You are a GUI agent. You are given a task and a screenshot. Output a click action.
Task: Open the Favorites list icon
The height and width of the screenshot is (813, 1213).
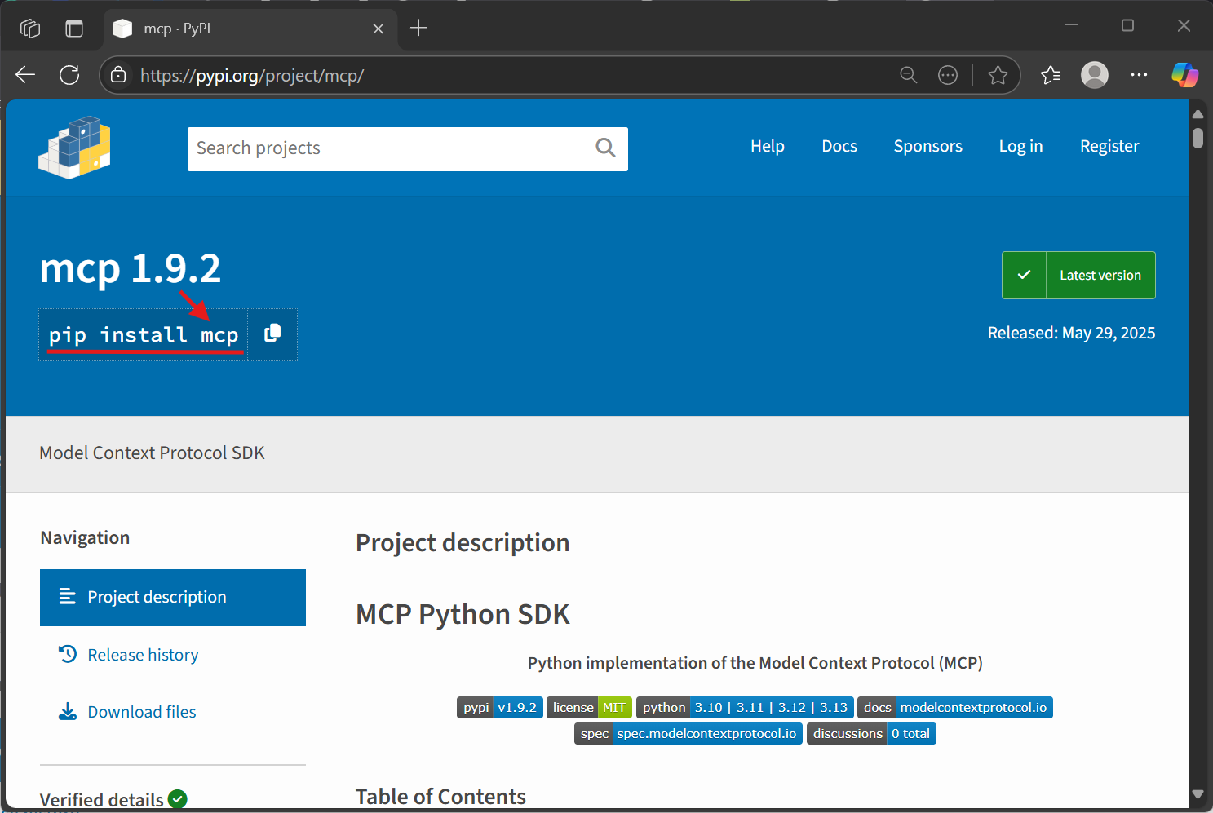tap(1051, 75)
